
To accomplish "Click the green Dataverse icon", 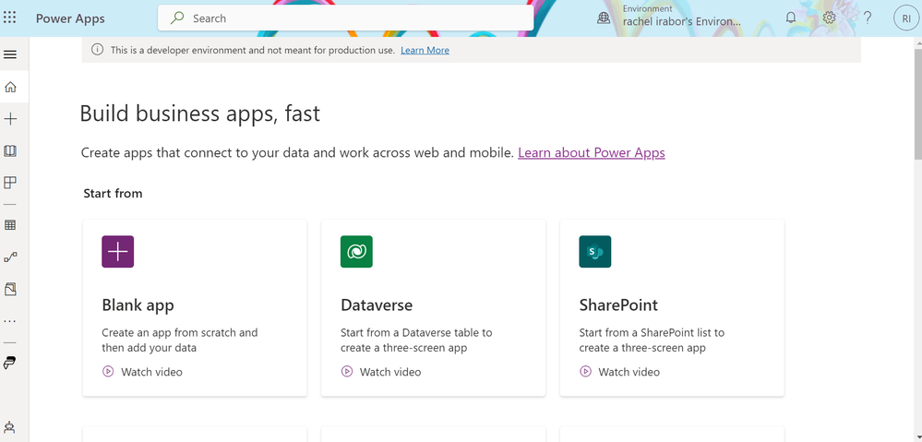I will pos(356,252).
